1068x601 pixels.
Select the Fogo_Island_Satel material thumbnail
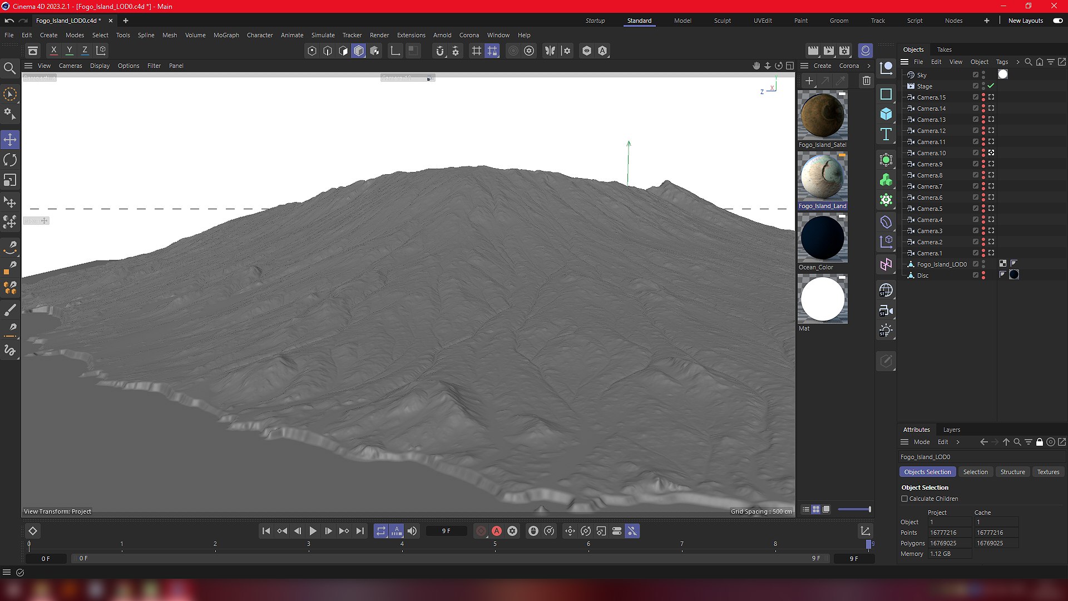(x=822, y=115)
